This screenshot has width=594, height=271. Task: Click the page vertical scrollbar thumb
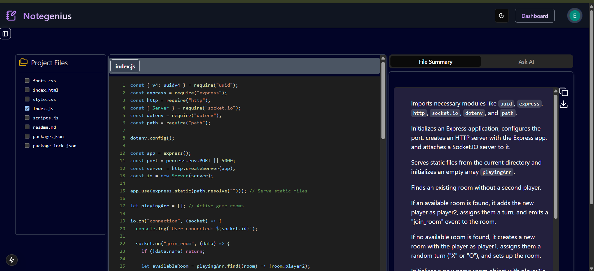pos(591,107)
